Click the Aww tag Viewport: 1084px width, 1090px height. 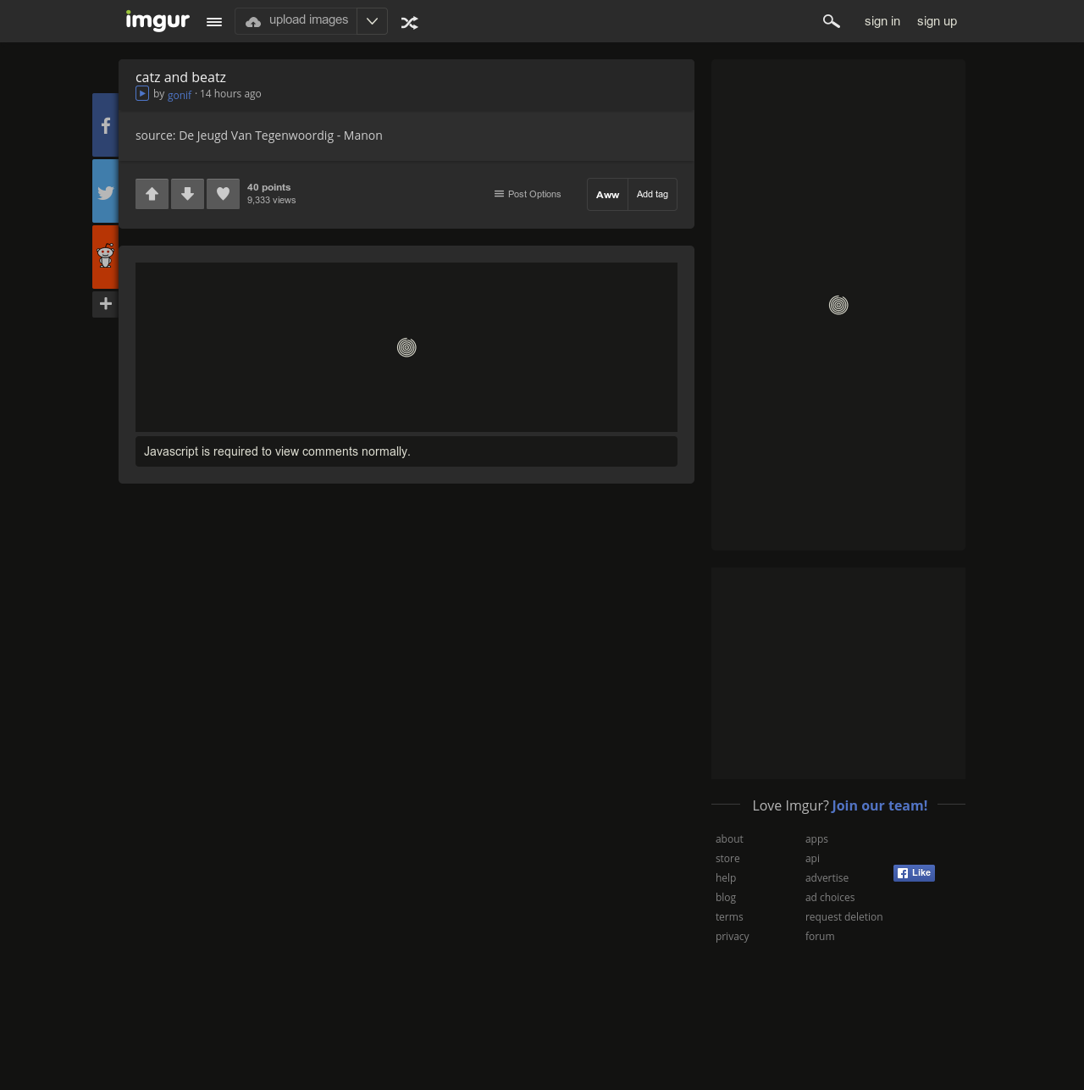pos(608,195)
